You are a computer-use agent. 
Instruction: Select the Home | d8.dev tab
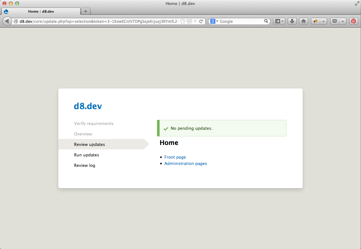(41, 11)
